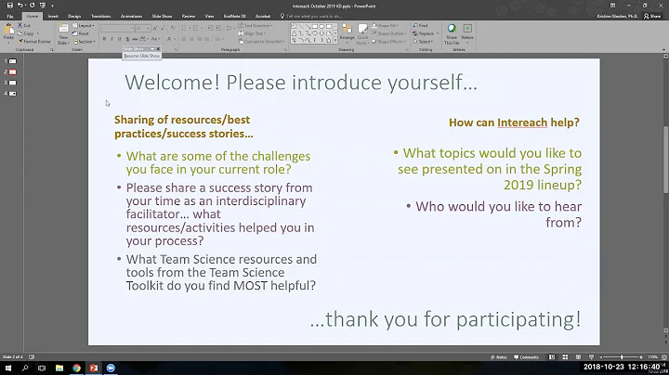
Task: Switch to the Review ribbon tab
Action: (188, 16)
